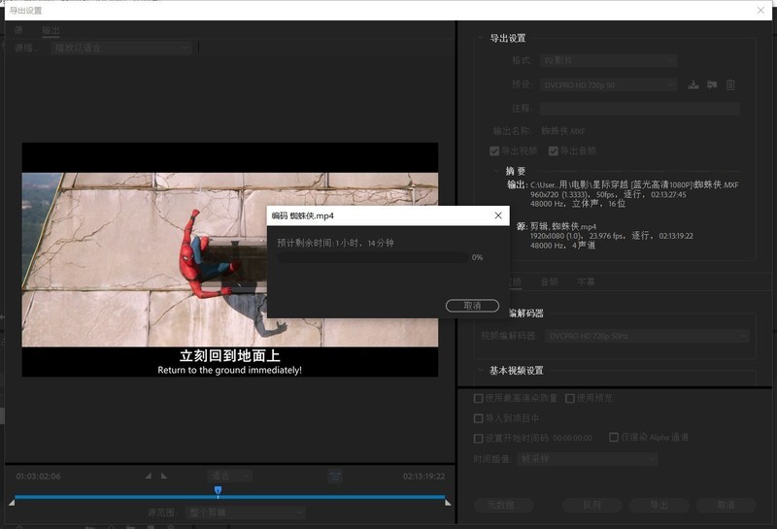Screen dimensions: 777x529
Task: Enable 仅渲染 Alpha 通道 checkbox
Action: click(x=614, y=438)
